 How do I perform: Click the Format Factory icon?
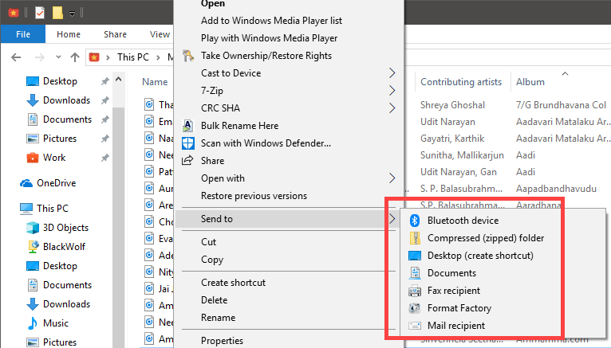pyautogui.click(x=415, y=308)
